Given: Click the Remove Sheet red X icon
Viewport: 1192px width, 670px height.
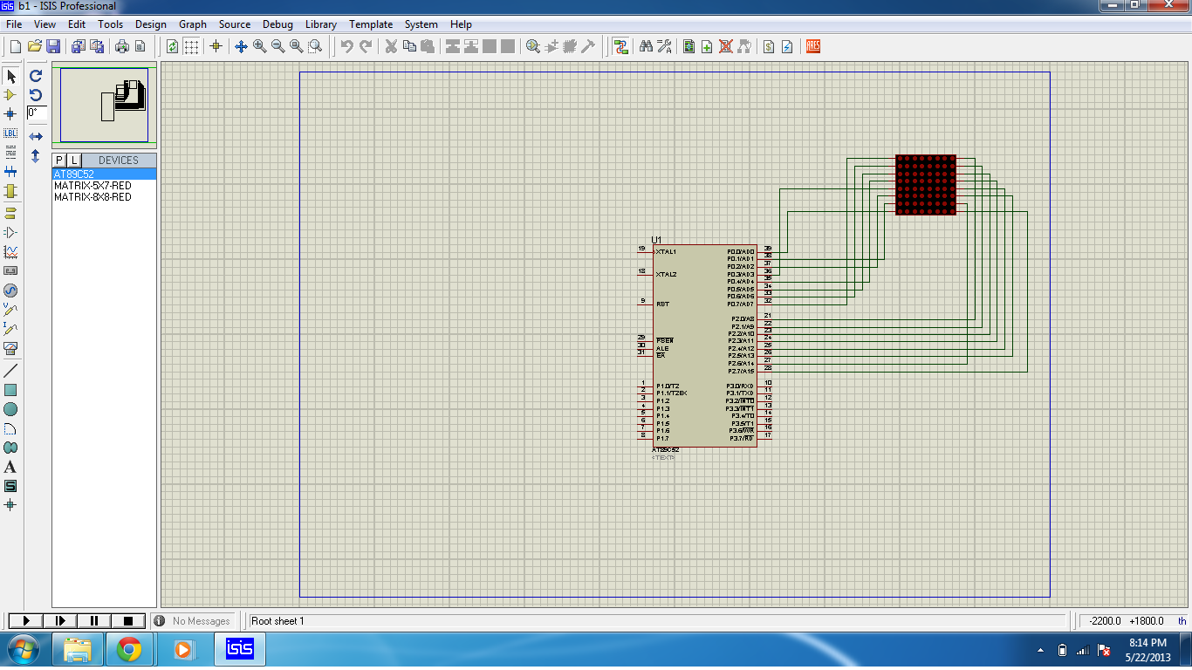Looking at the screenshot, I should [x=725, y=46].
